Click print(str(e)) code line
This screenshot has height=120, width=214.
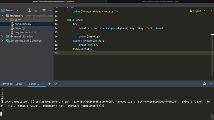pyautogui.click(x=88, y=45)
